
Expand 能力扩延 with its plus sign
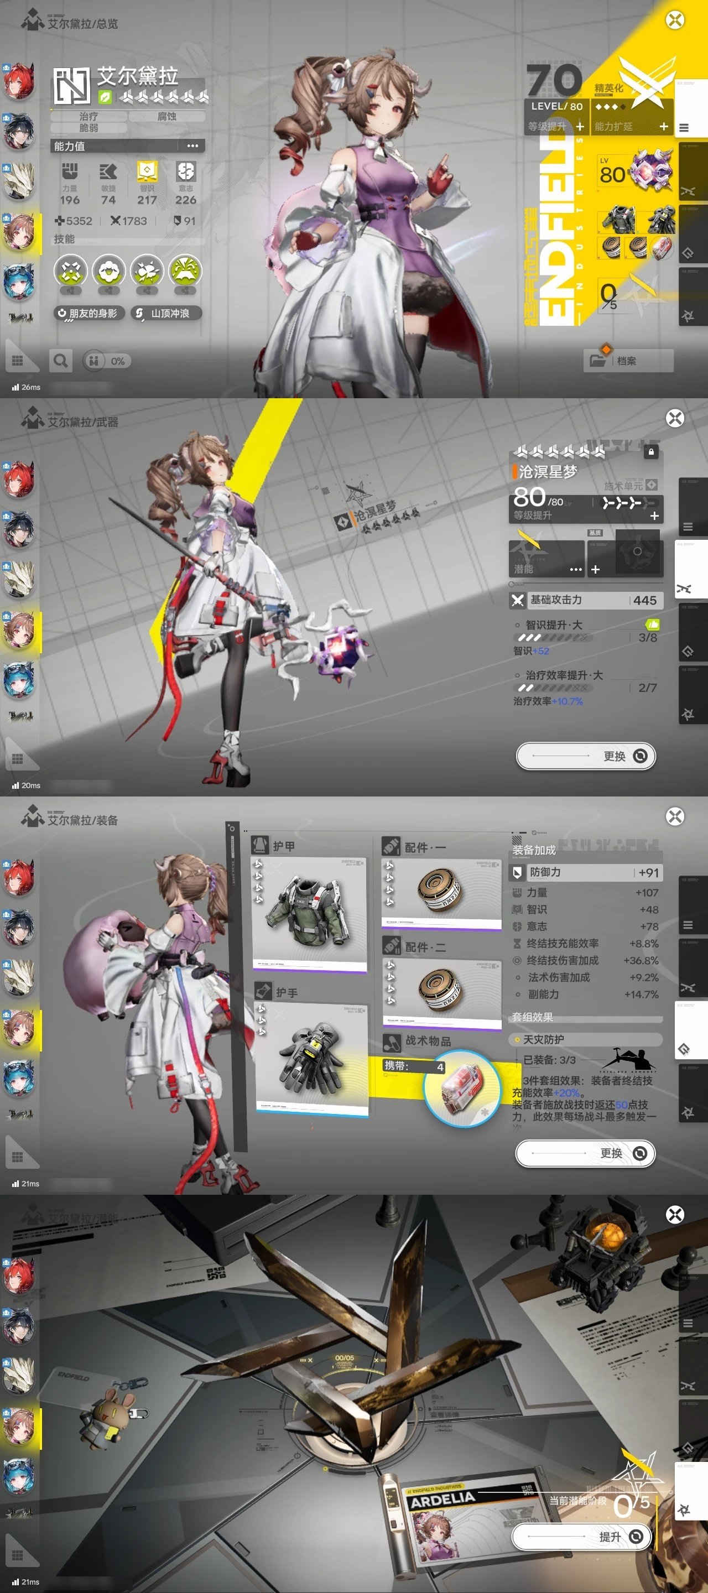tap(664, 126)
